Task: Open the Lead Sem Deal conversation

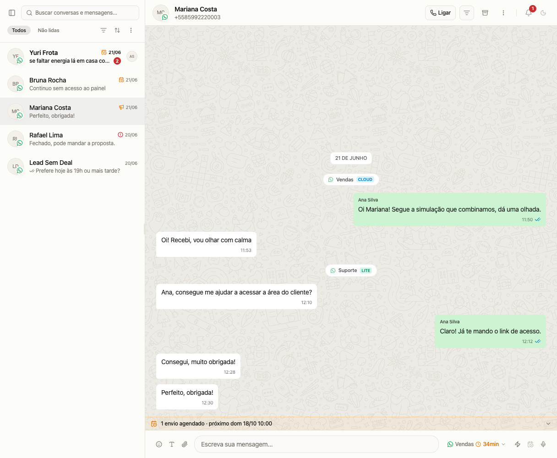Action: click(x=72, y=166)
